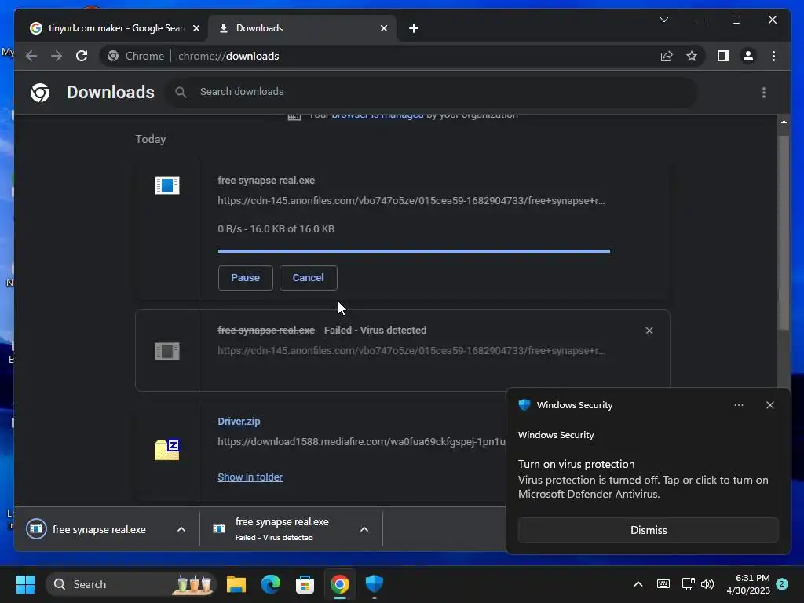Open Windows Security notification options (three dots)
Image resolution: width=804 pixels, height=603 pixels.
739,405
